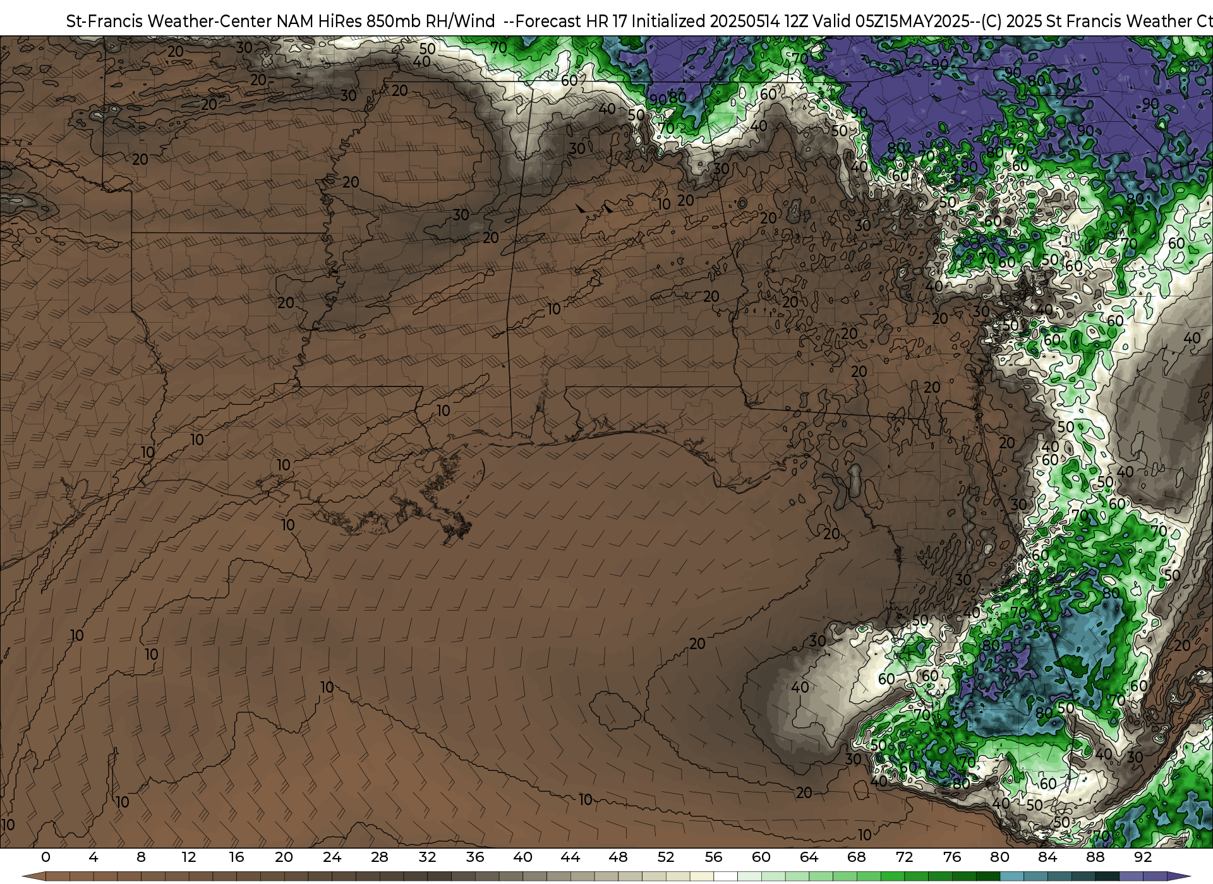Click the "(C) 2025 St Francis Weather" copyright text
This screenshot has width=1213, height=884.
1086,21
